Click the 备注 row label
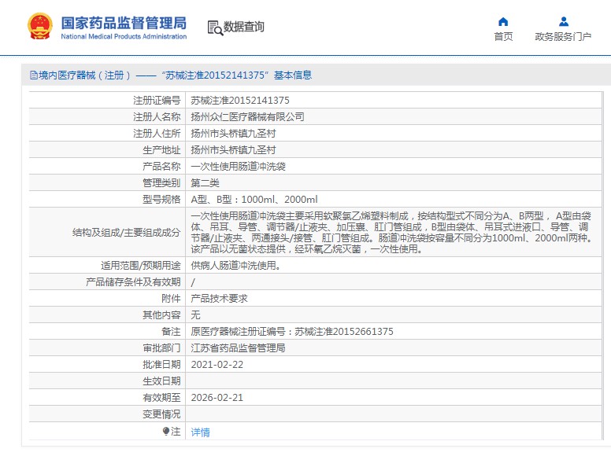Screen dimensions: 611x456 tap(171, 332)
